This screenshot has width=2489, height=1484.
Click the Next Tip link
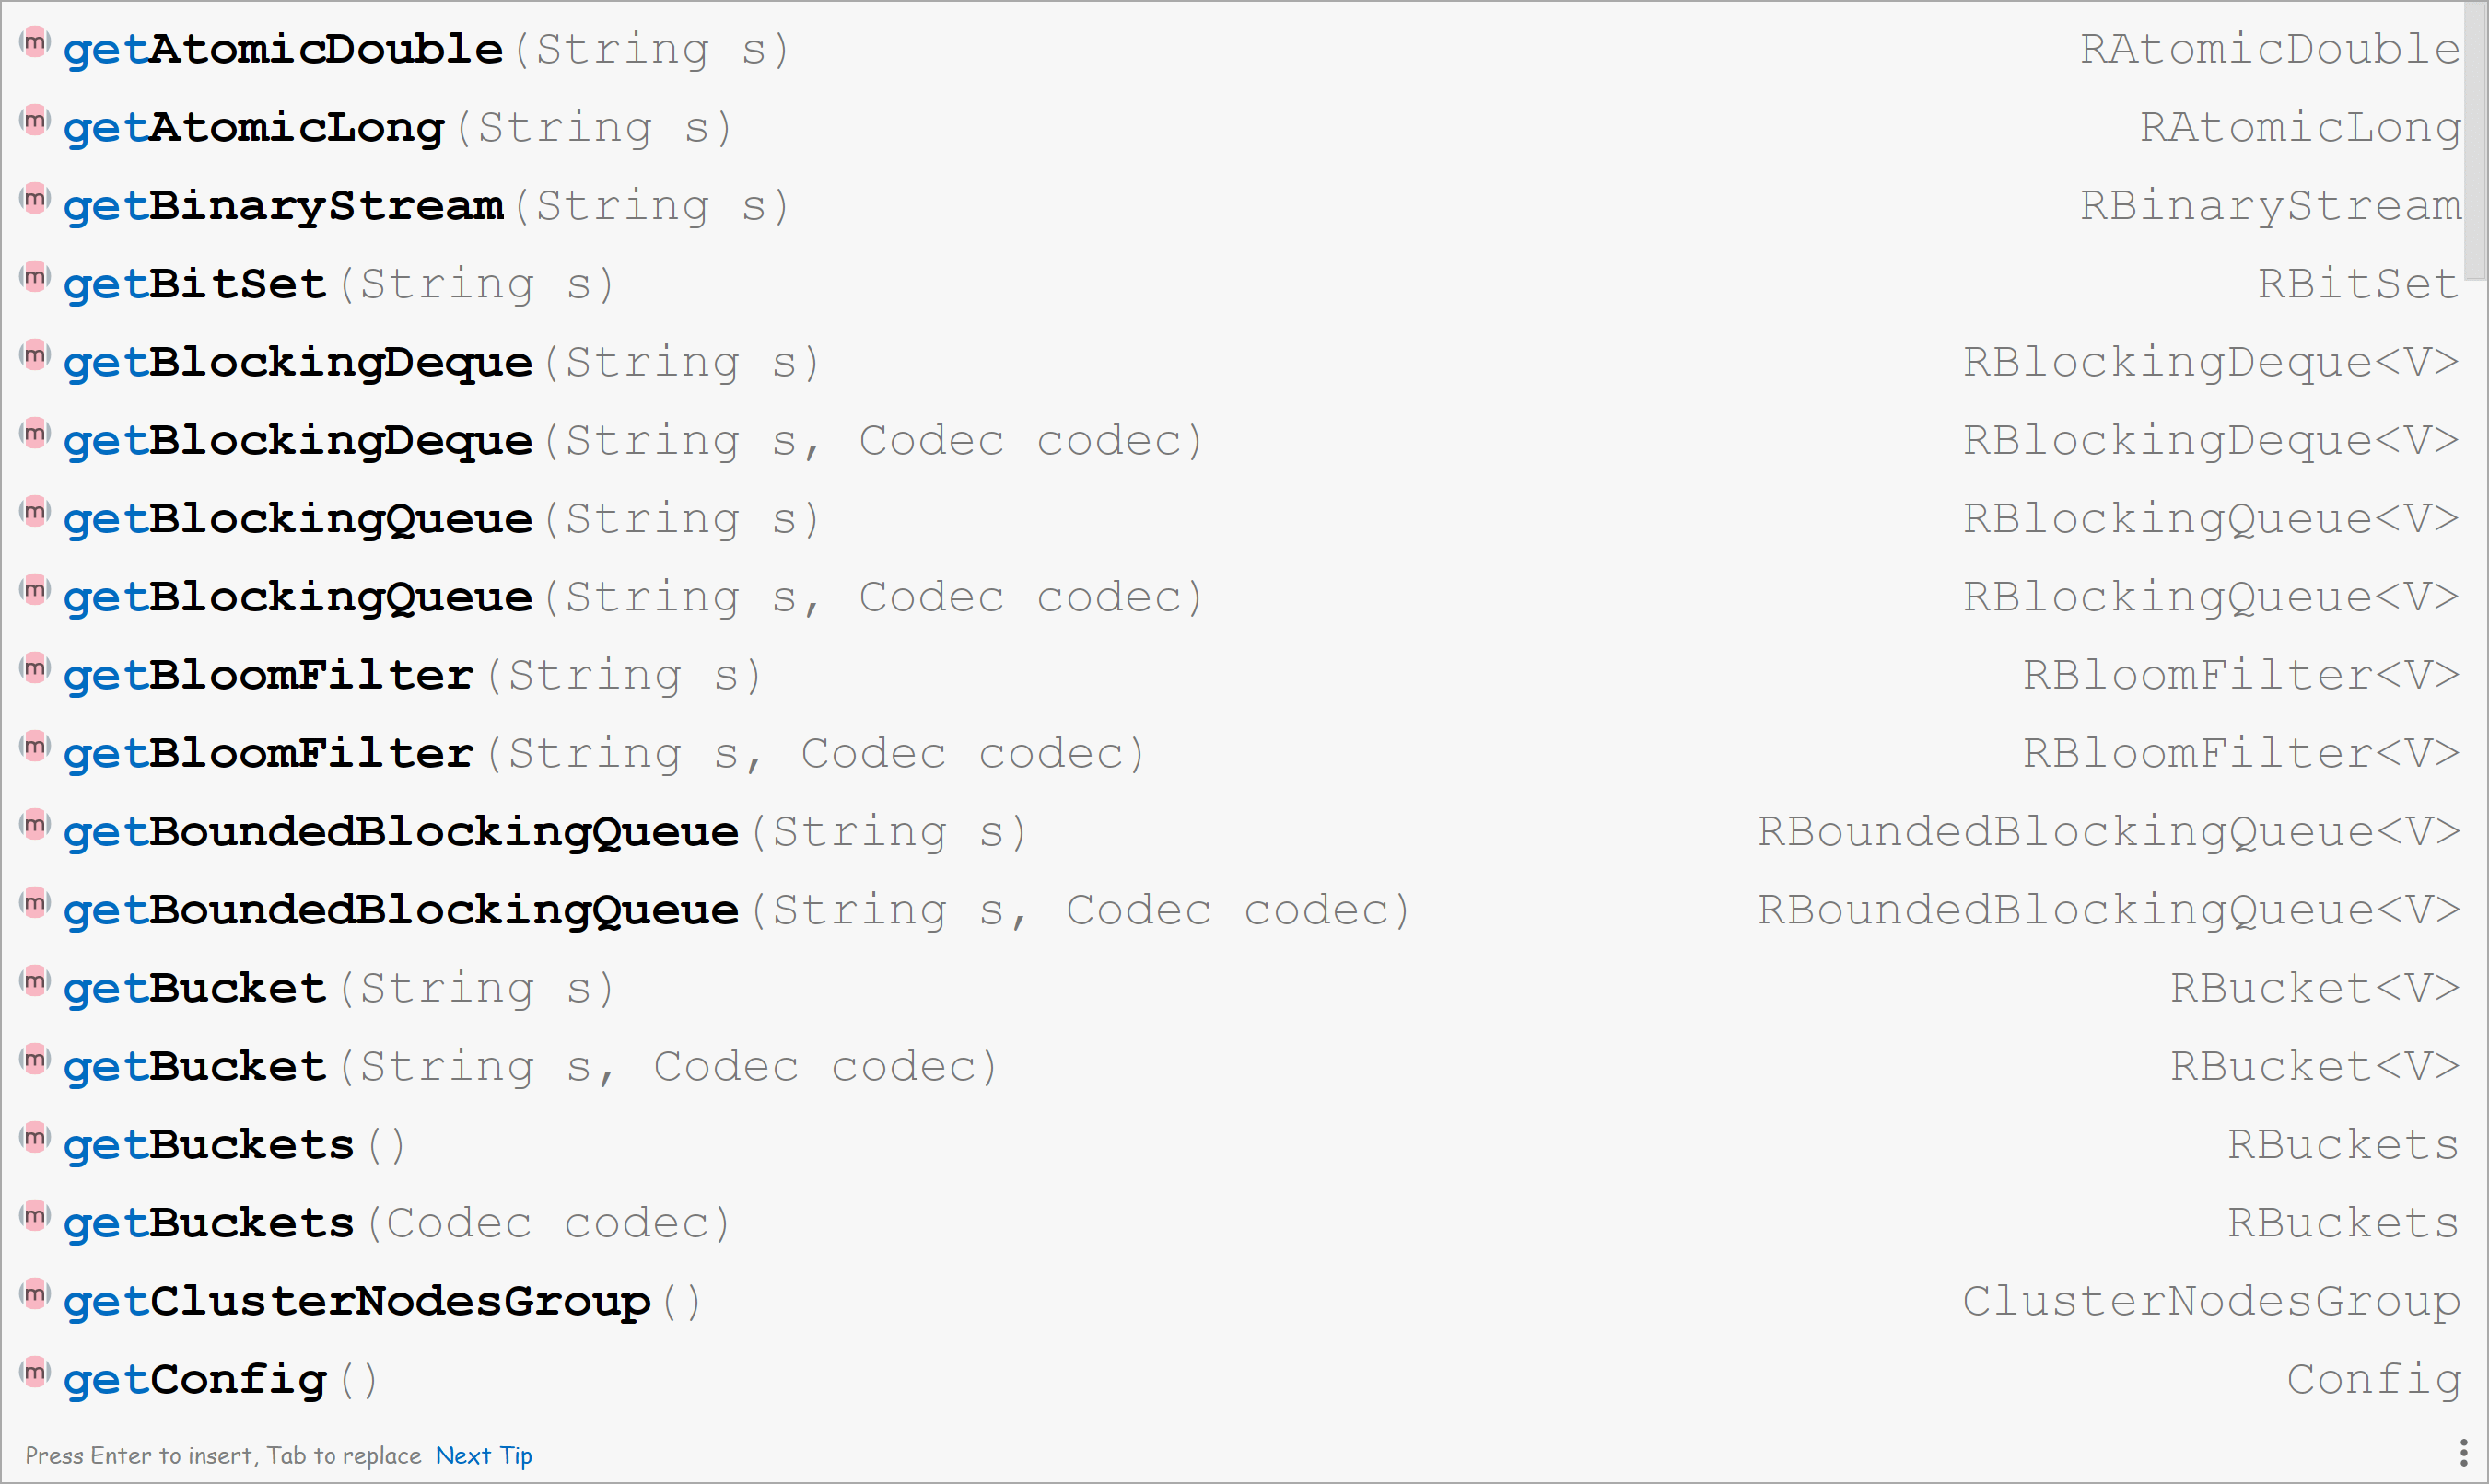tap(484, 1456)
